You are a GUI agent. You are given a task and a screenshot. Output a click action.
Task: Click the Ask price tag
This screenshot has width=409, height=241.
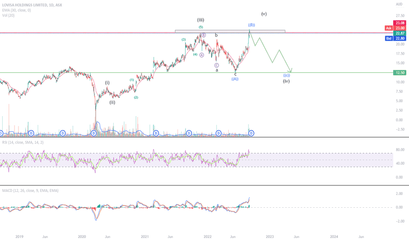[389, 28]
